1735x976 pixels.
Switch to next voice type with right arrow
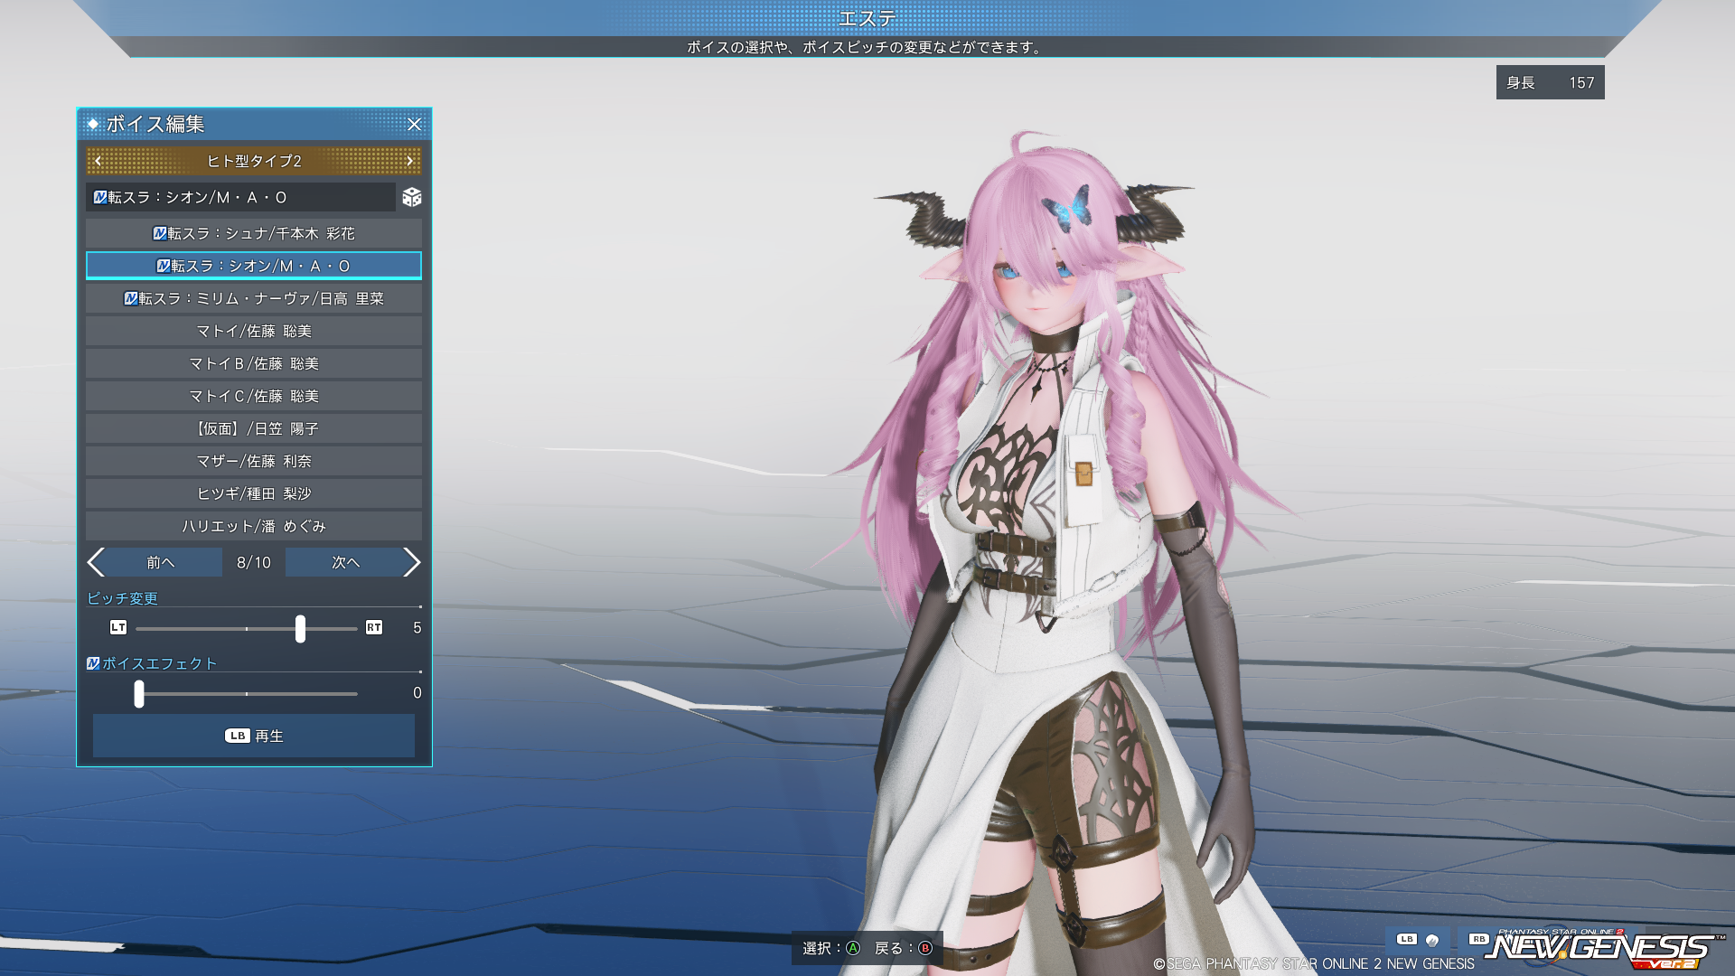point(409,161)
